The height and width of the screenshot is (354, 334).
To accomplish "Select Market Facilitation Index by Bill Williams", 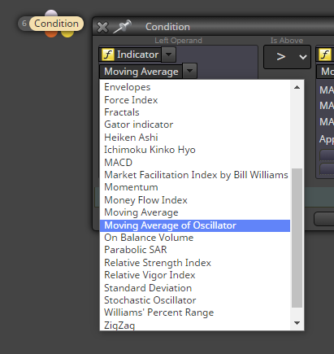I will point(195,175).
